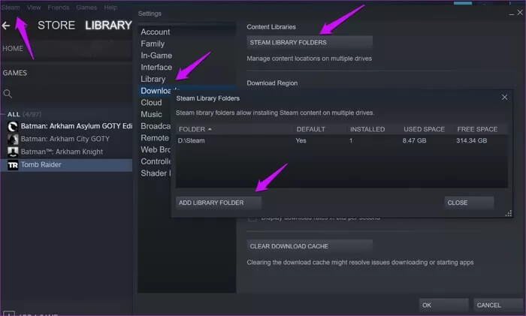Click the USED SPACE column header
526x316 pixels.
(424, 129)
